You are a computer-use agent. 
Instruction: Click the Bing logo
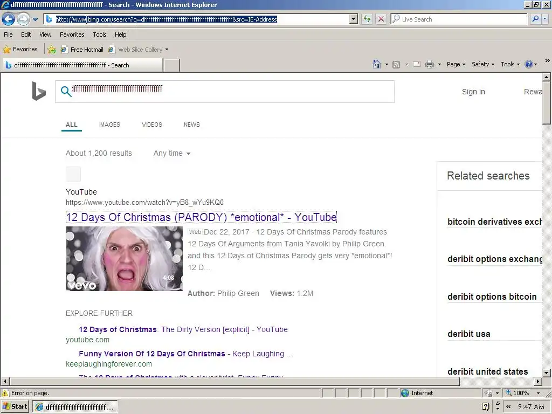coord(39,91)
